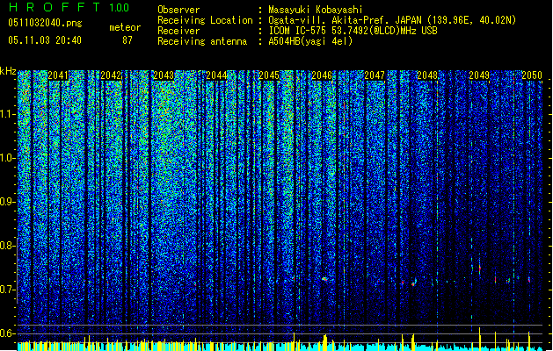
Task: Click the 'Receiver' field label
Action: [178, 31]
